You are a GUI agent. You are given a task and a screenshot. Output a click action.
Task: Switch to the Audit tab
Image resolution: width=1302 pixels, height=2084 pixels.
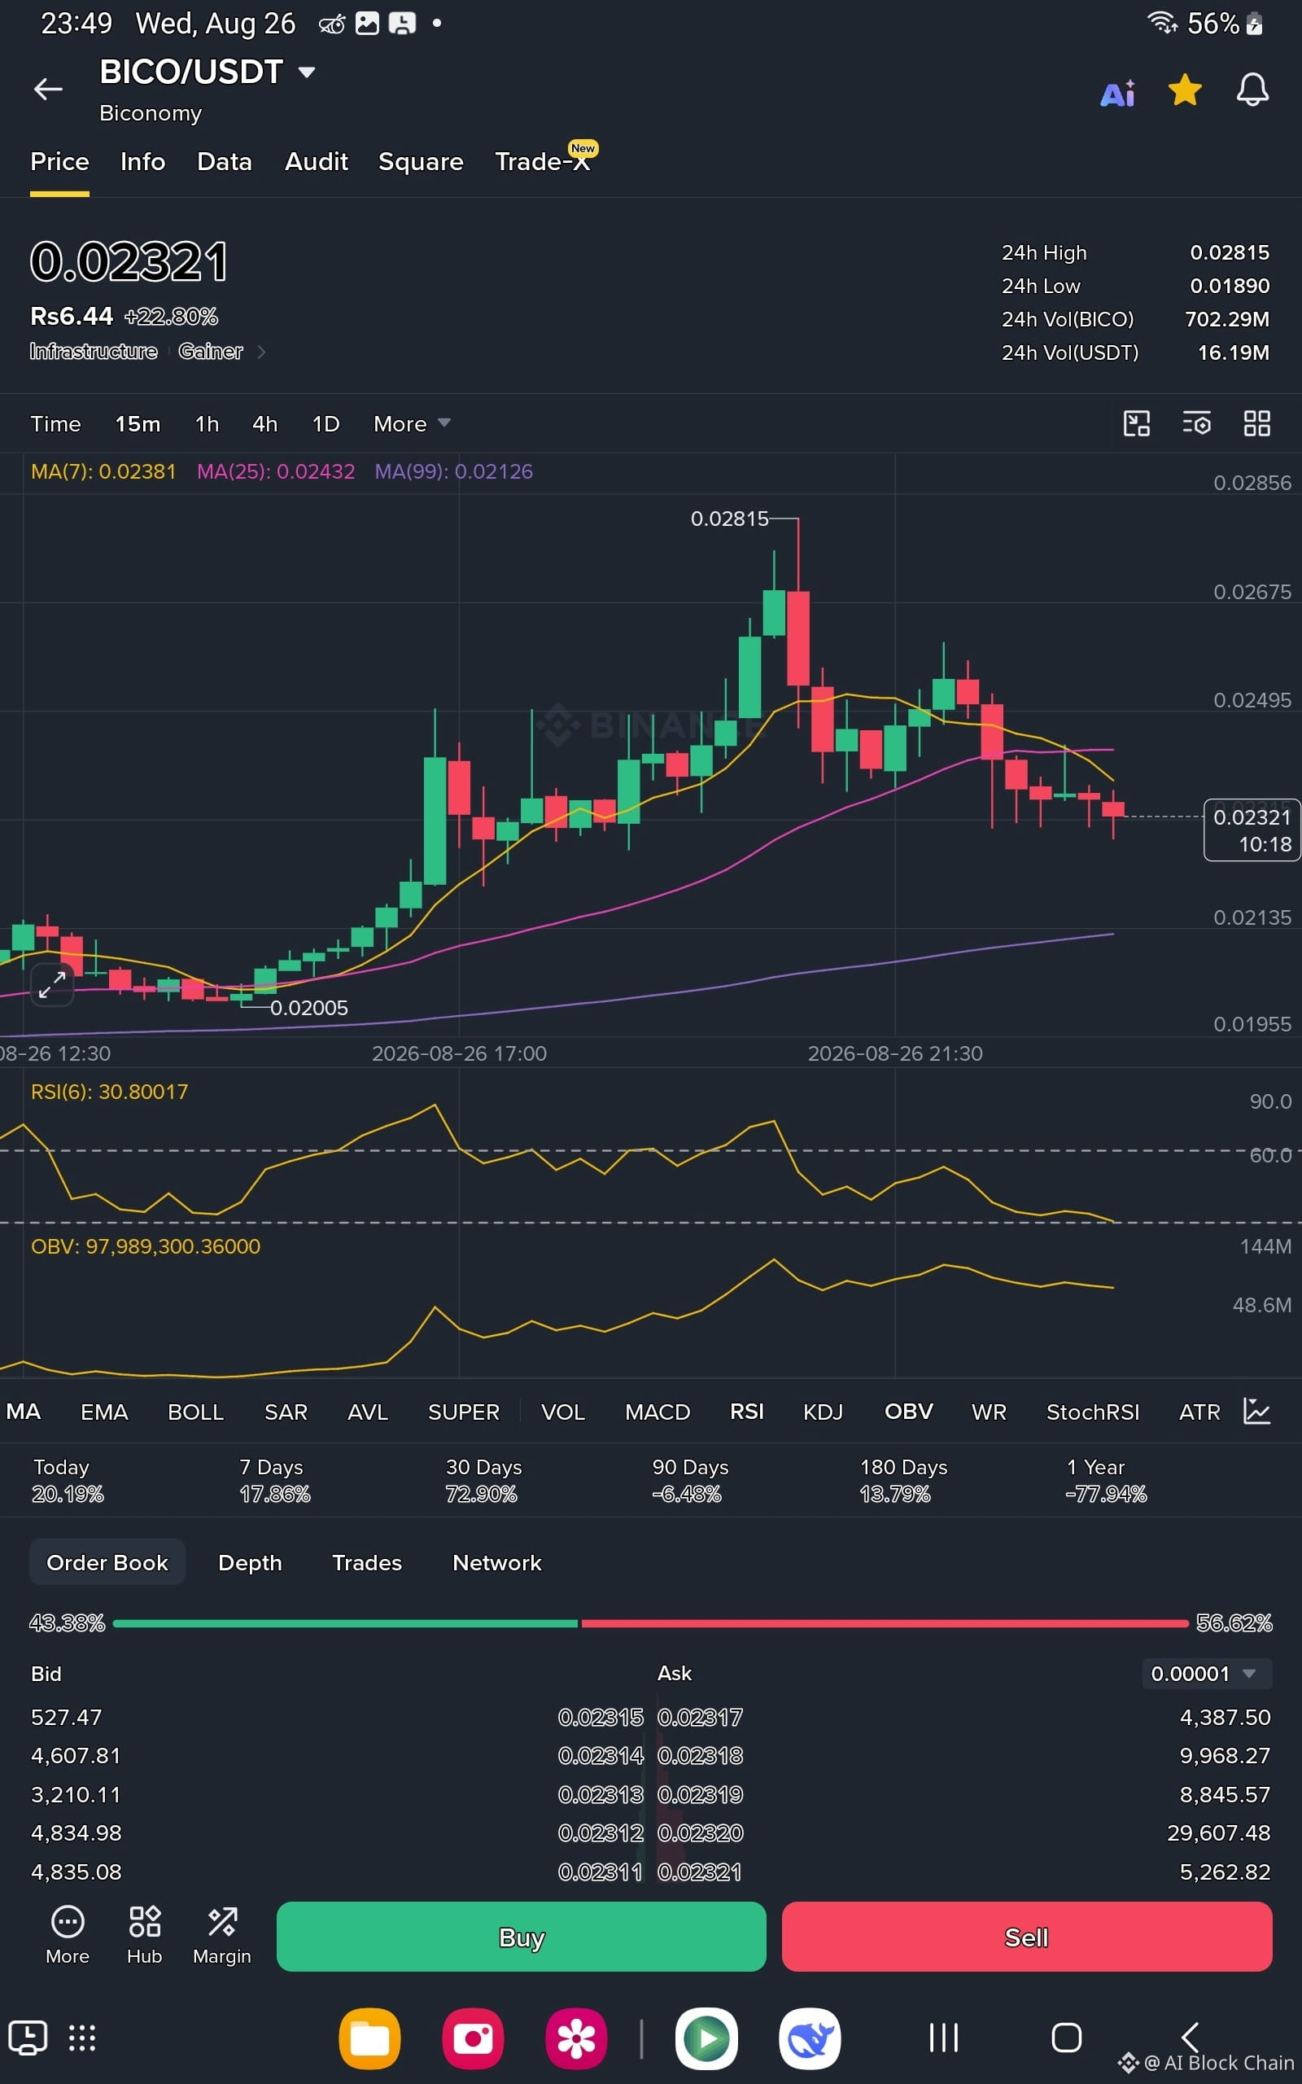tap(316, 162)
